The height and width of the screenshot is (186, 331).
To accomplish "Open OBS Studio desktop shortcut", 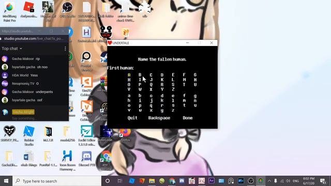I will pos(68,9).
